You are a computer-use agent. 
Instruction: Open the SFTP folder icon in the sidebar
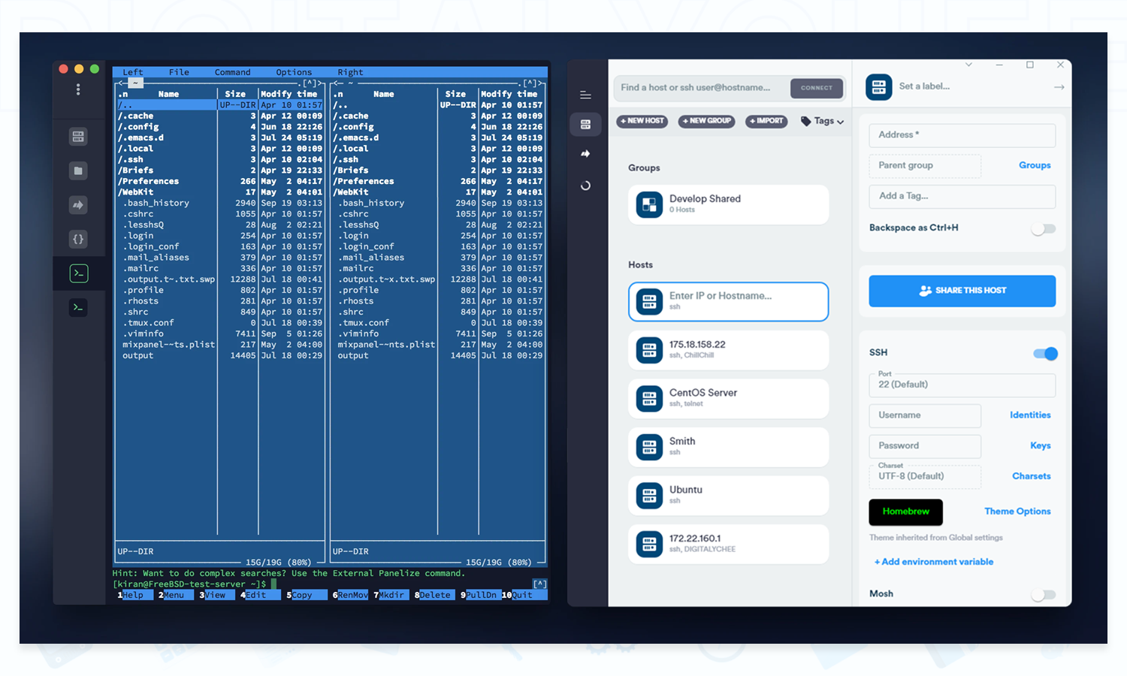(x=78, y=171)
